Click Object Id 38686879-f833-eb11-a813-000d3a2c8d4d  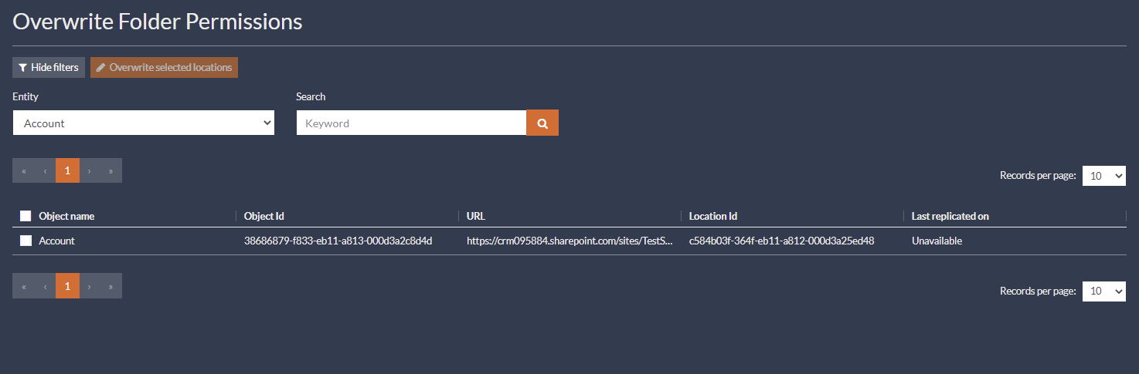[338, 241]
